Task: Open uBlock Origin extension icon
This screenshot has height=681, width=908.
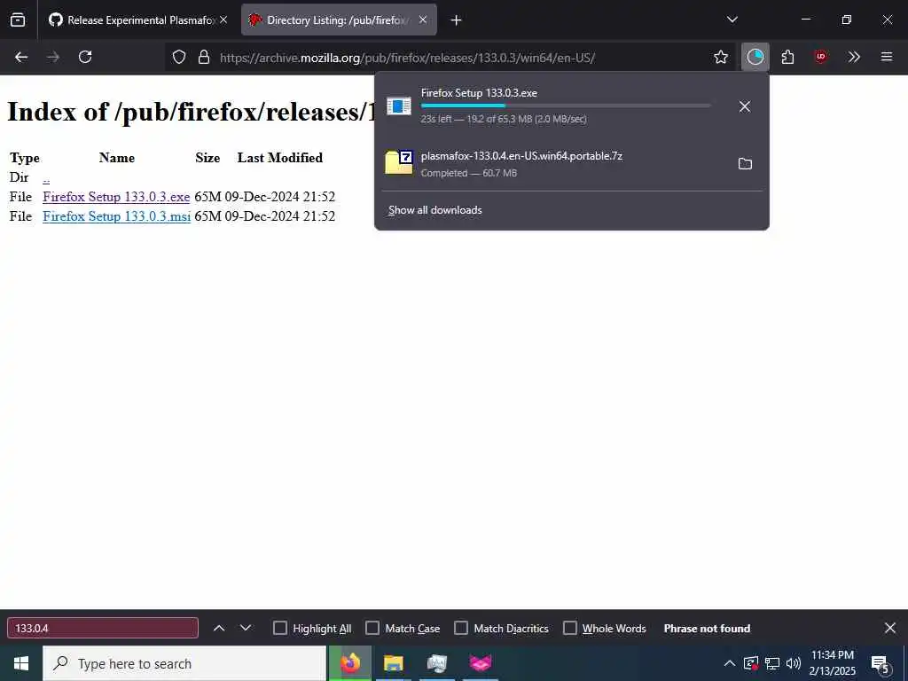Action: click(820, 57)
